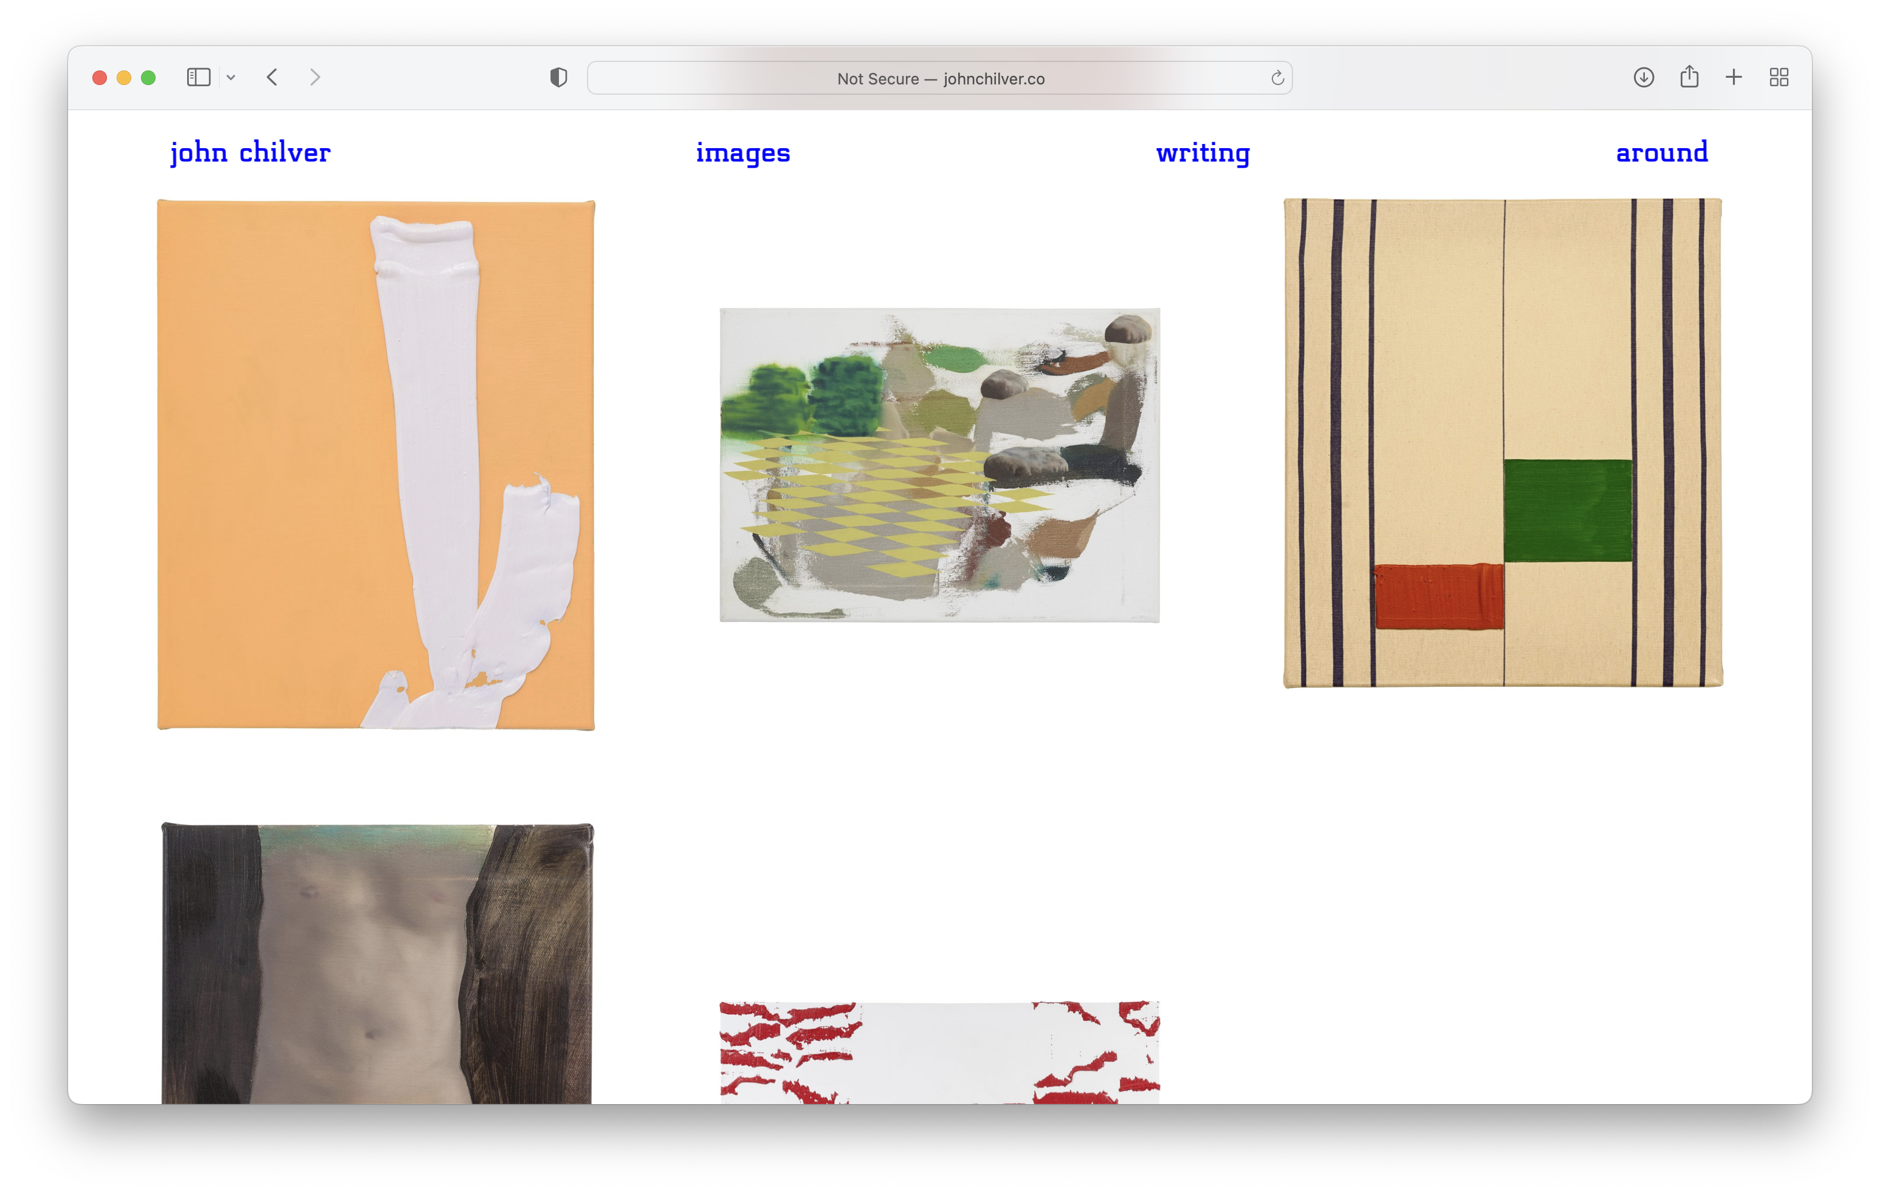Viewport: 1880px width, 1194px height.
Task: Navigate to the writing section
Action: tap(1202, 152)
